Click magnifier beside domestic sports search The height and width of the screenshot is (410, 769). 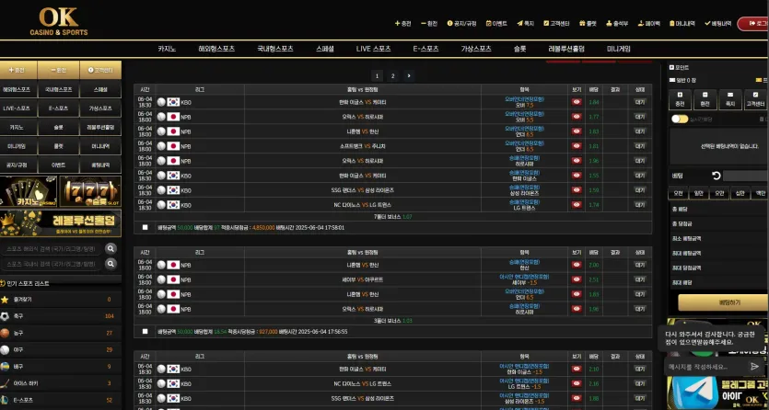111,264
